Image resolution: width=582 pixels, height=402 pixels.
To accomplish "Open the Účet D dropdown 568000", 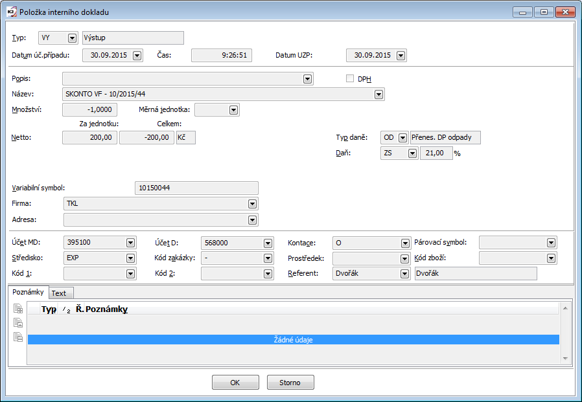I will 268,243.
